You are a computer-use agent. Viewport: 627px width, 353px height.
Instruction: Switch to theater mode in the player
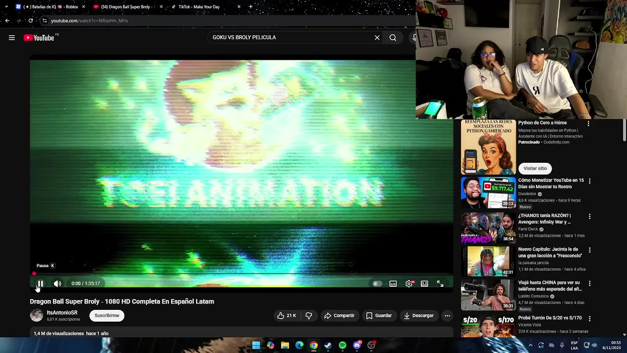(x=424, y=283)
